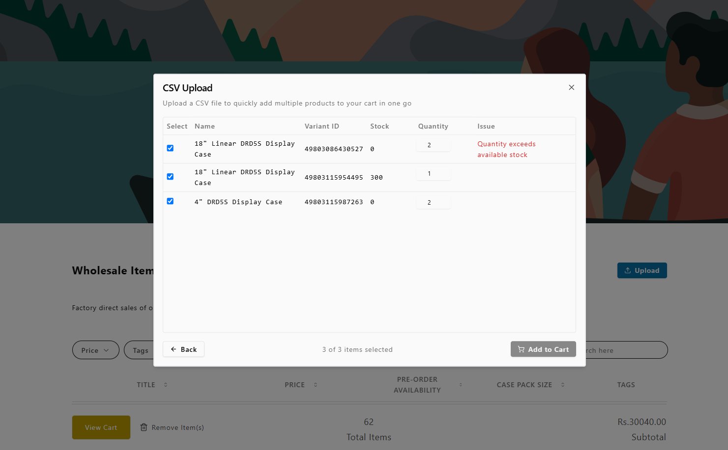Screen dimensions: 728x450
Task: Close the CSV Upload dialog
Action: pyautogui.click(x=571, y=87)
